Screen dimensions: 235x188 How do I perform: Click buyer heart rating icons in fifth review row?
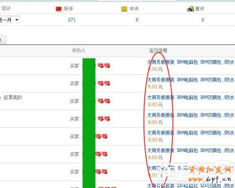(102, 136)
